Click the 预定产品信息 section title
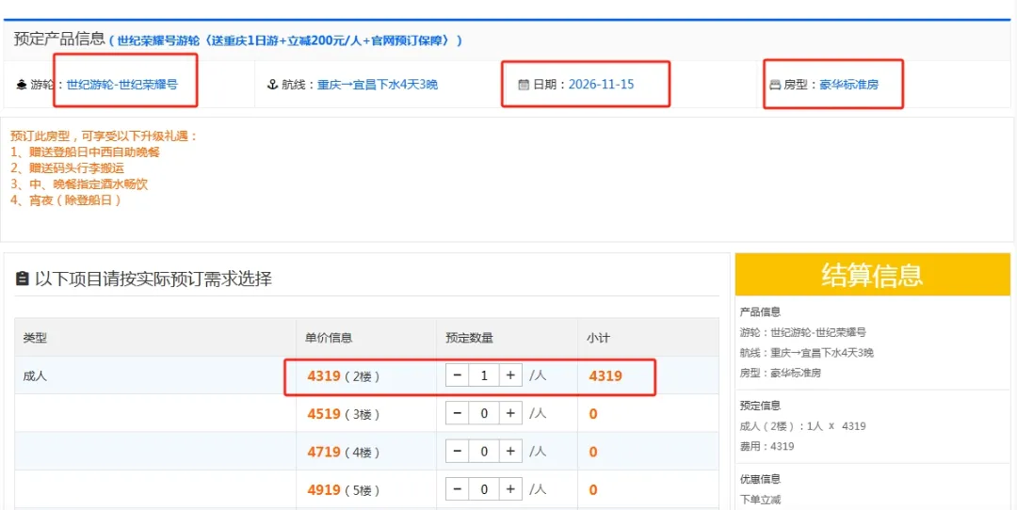The height and width of the screenshot is (510, 1017). point(59,39)
